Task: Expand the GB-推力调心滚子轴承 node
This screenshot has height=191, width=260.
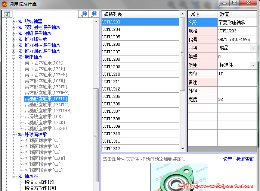Action: [x=13, y=51]
